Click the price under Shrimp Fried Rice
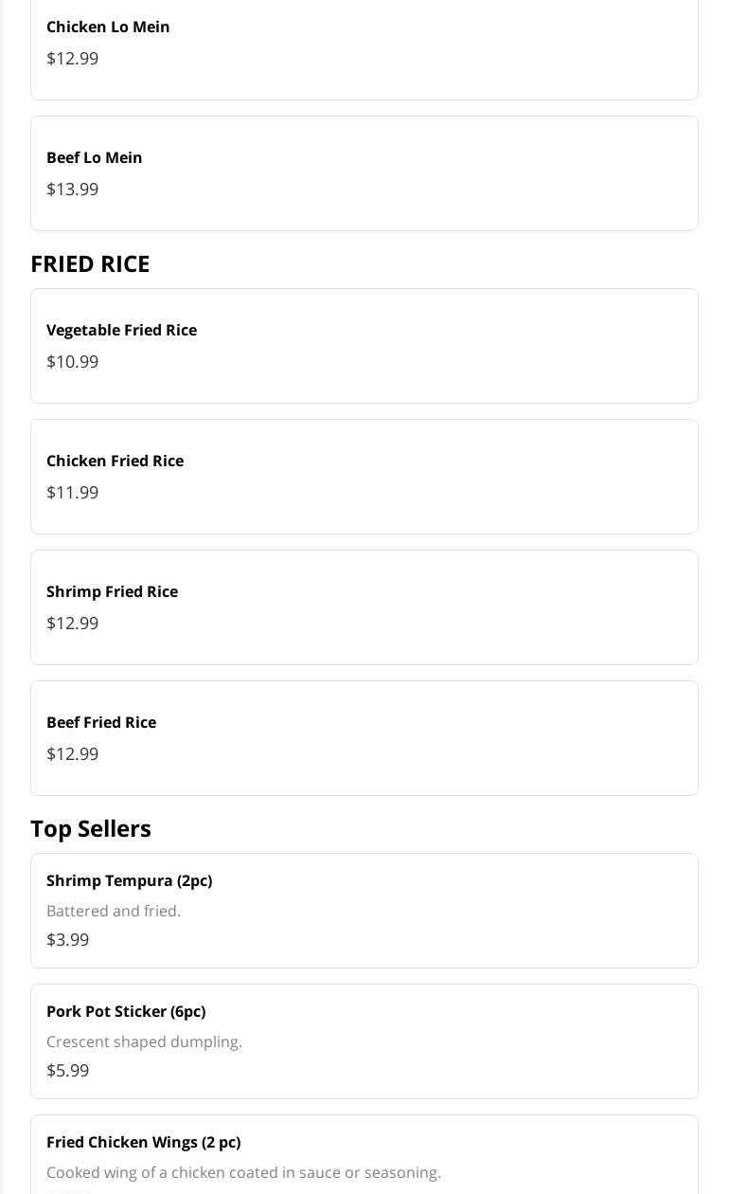Image resolution: width=729 pixels, height=1194 pixels. click(73, 624)
